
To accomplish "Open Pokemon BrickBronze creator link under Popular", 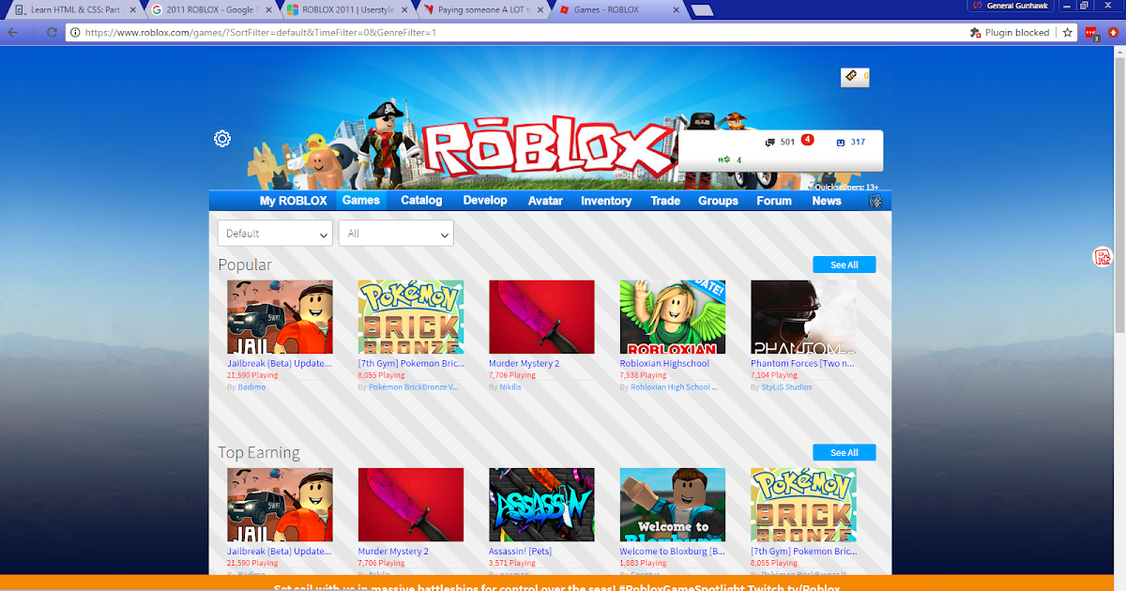I will (414, 386).
